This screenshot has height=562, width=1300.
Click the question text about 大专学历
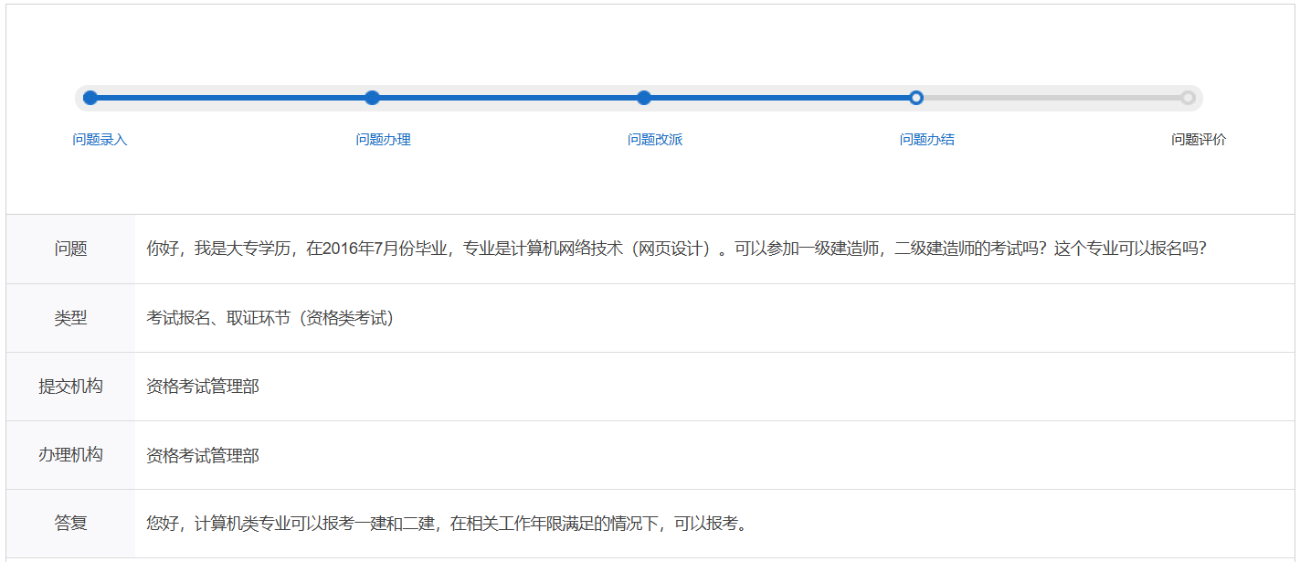[x=676, y=249]
